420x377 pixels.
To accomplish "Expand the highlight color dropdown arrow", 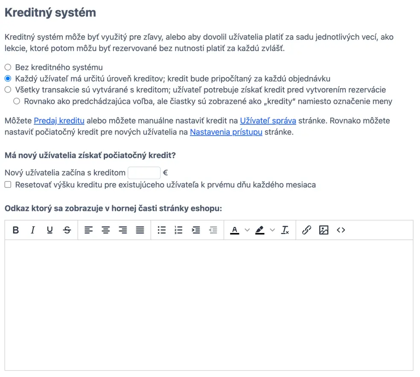I will (x=272, y=230).
